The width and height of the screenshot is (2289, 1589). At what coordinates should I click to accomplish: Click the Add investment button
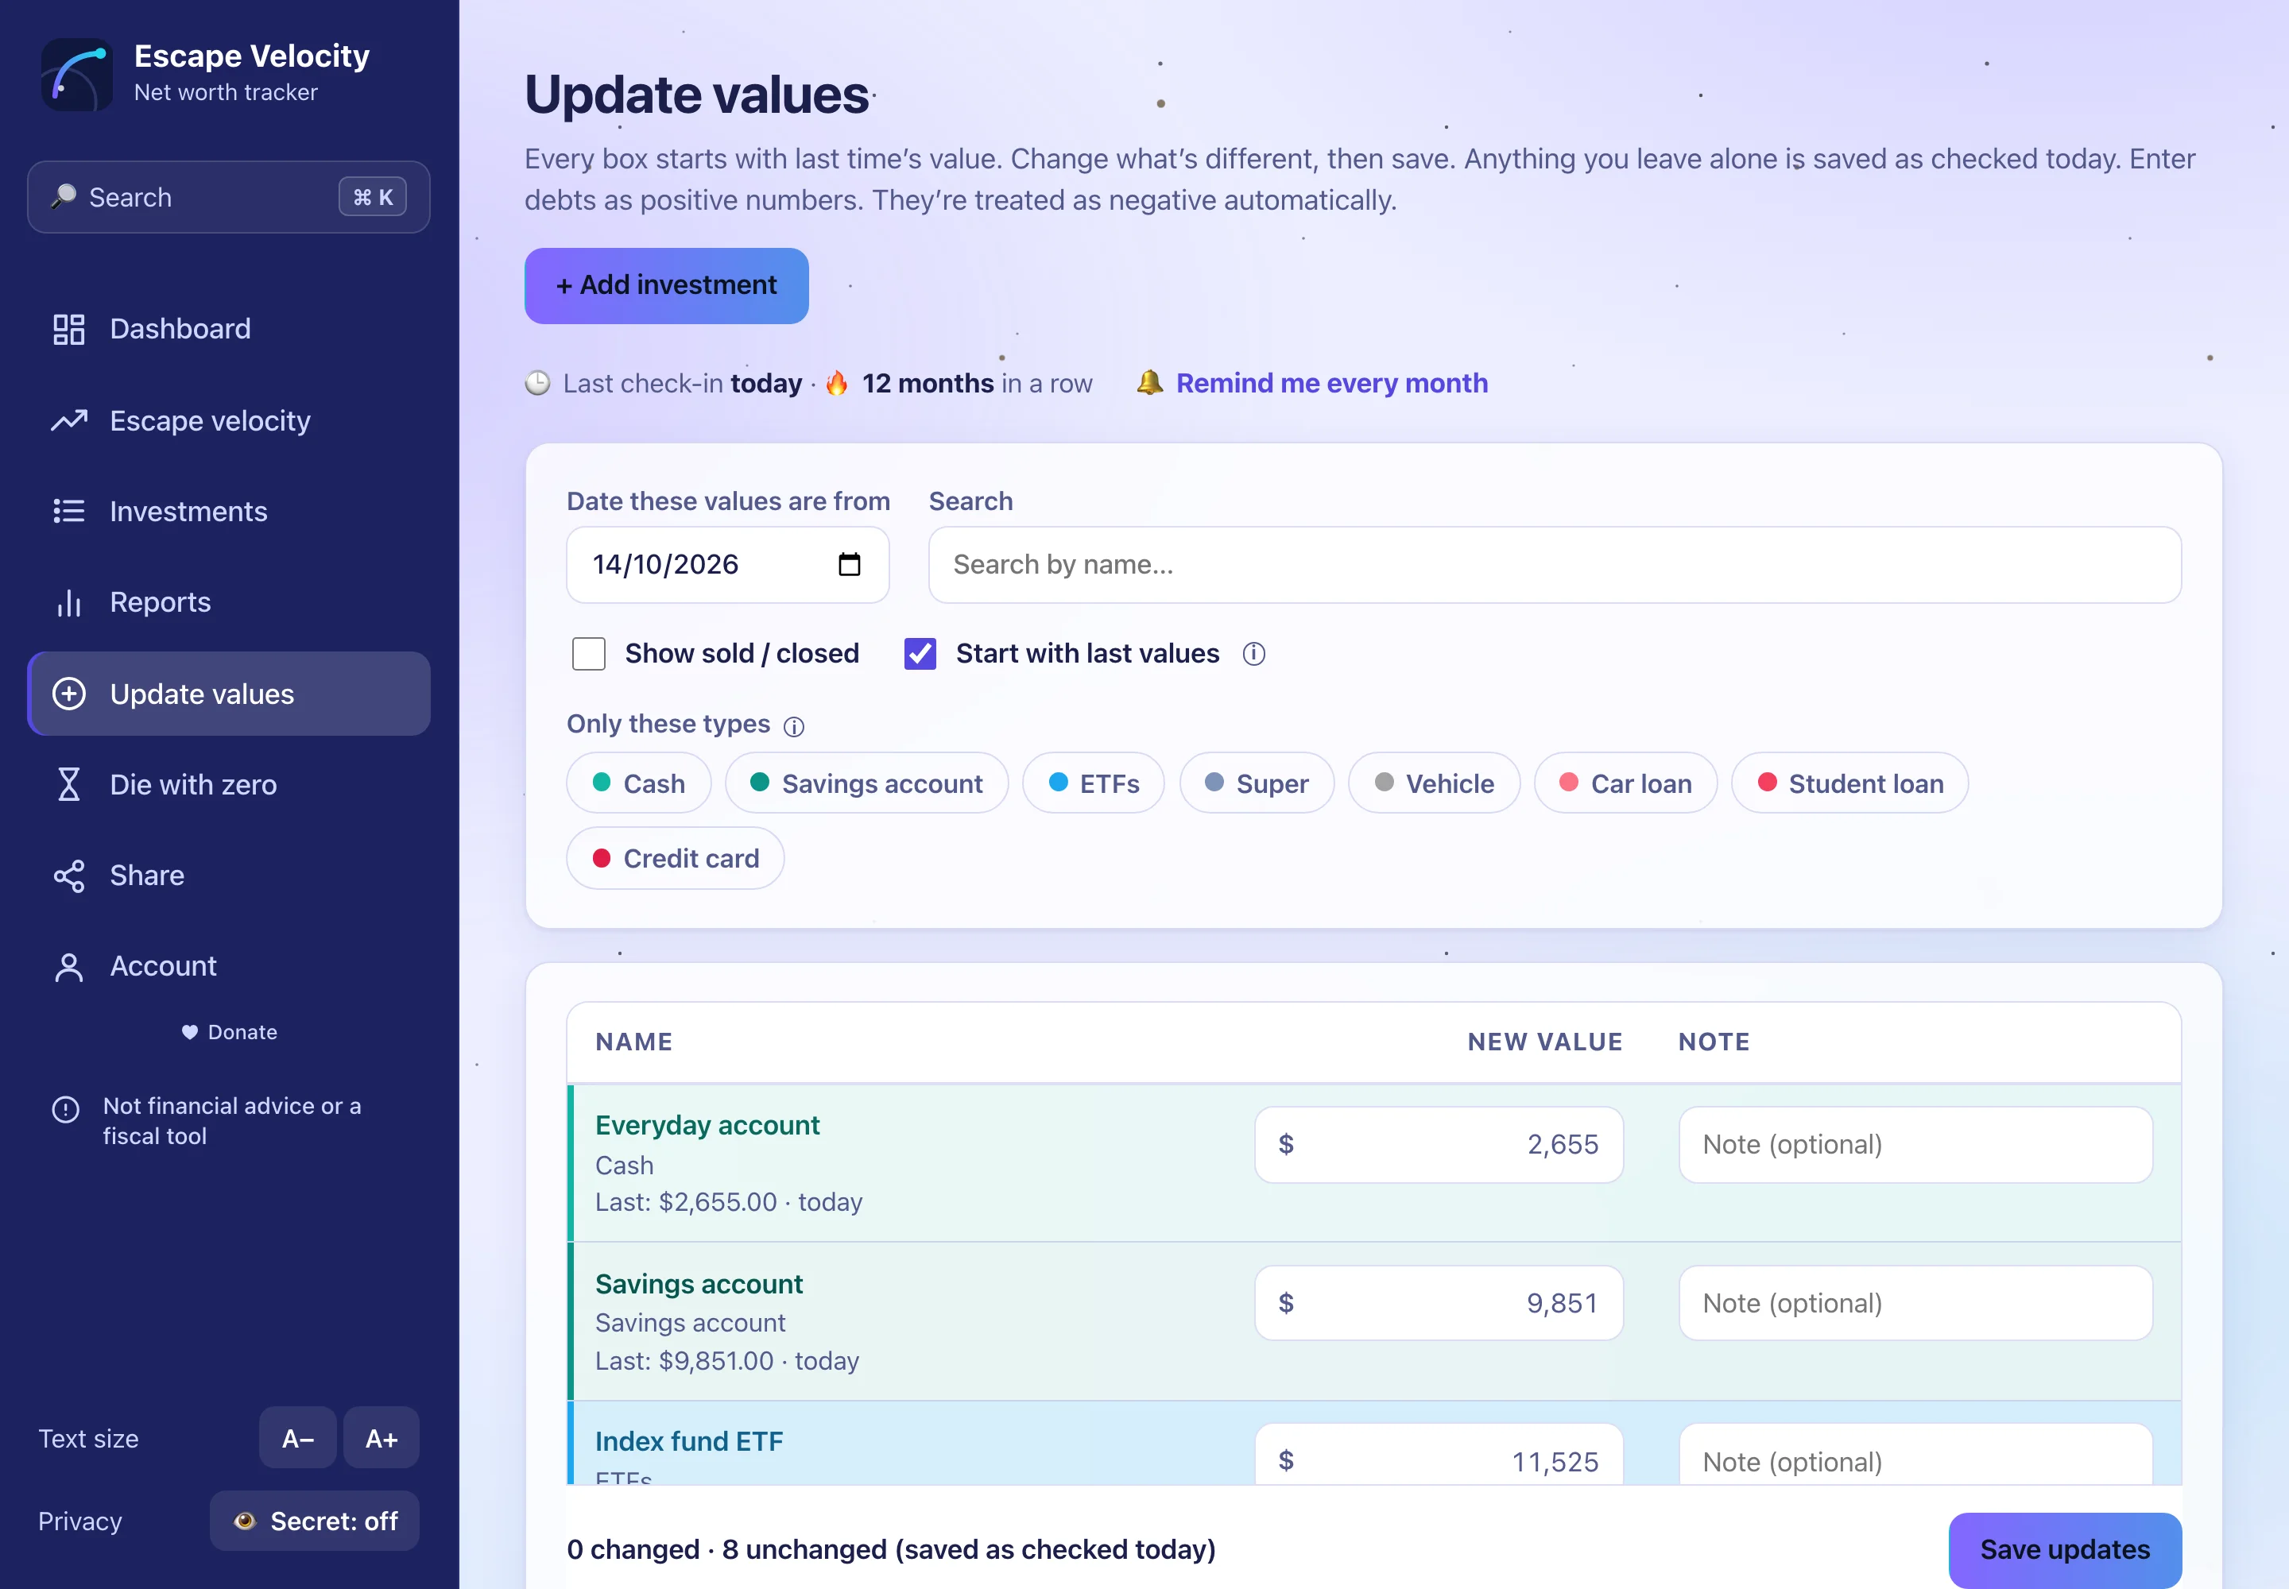click(x=666, y=286)
